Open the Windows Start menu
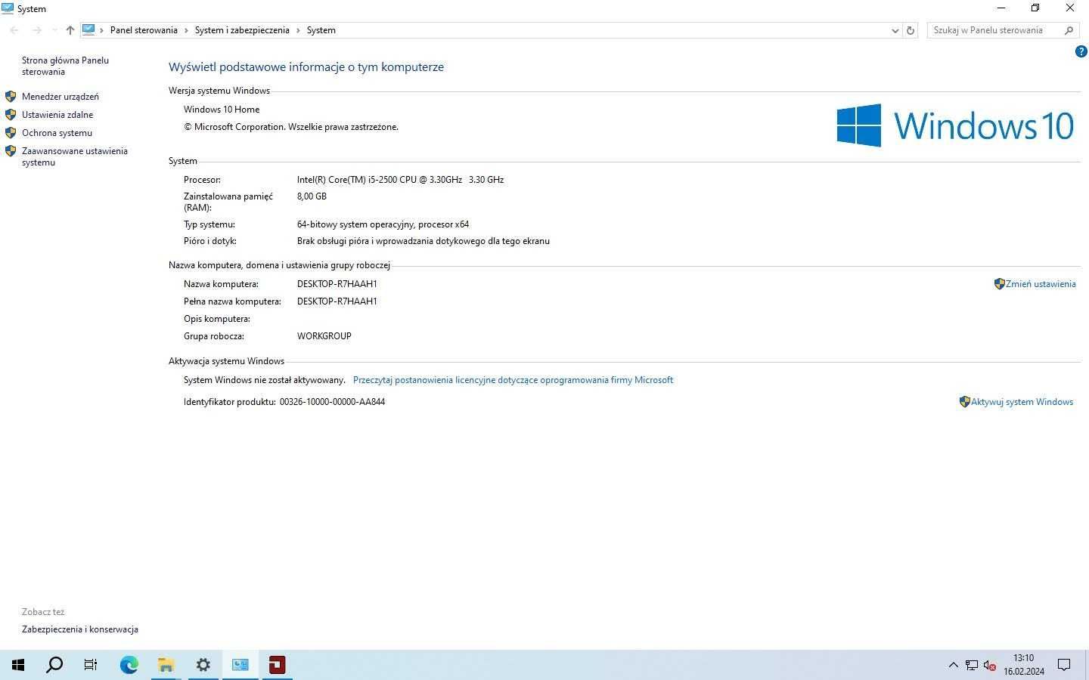 coord(18,665)
